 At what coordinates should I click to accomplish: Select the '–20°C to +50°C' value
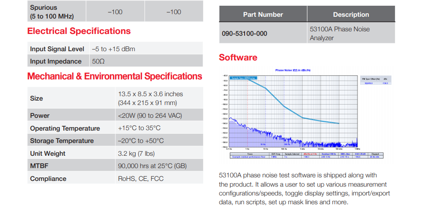pyautogui.click(x=141, y=141)
